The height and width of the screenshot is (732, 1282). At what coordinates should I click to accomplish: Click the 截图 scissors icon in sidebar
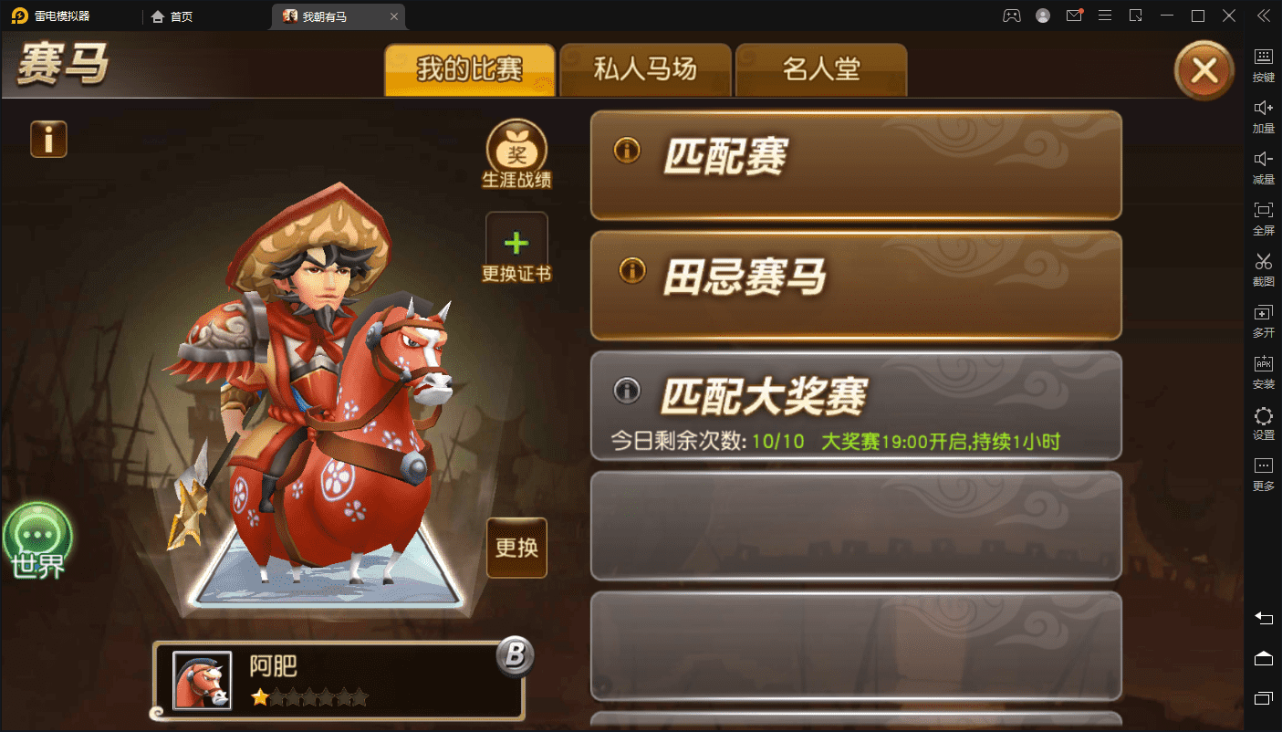[1264, 267]
